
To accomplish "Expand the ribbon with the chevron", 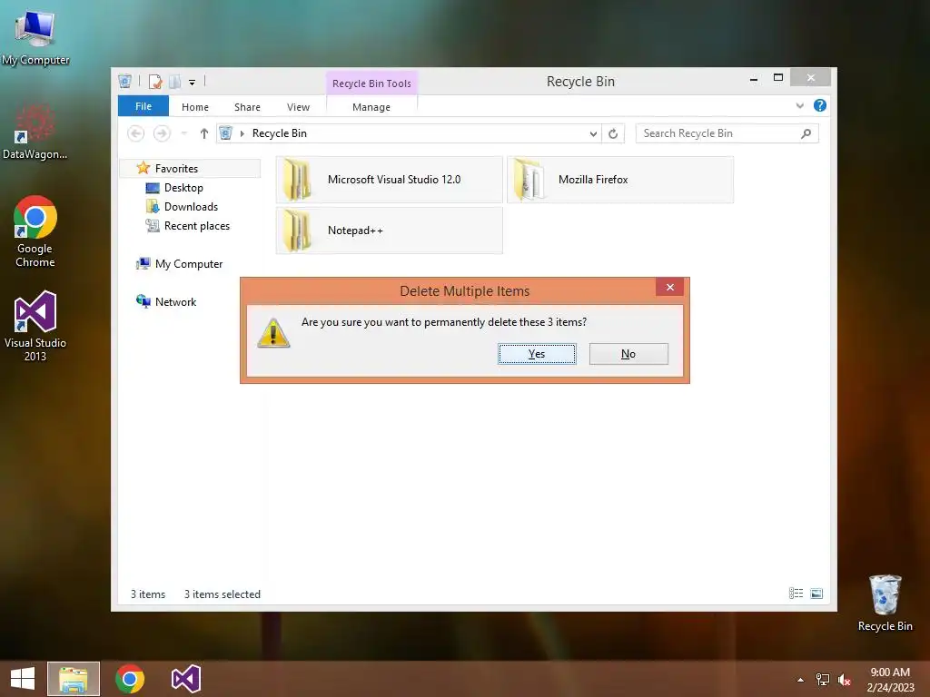I will coord(800,105).
